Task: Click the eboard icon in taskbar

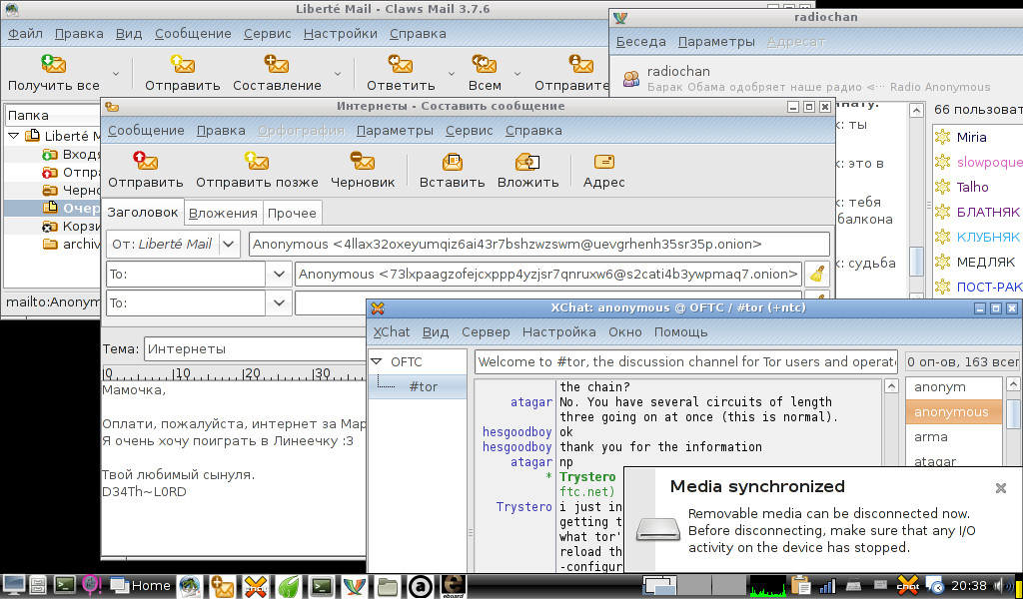Action: click(x=453, y=586)
